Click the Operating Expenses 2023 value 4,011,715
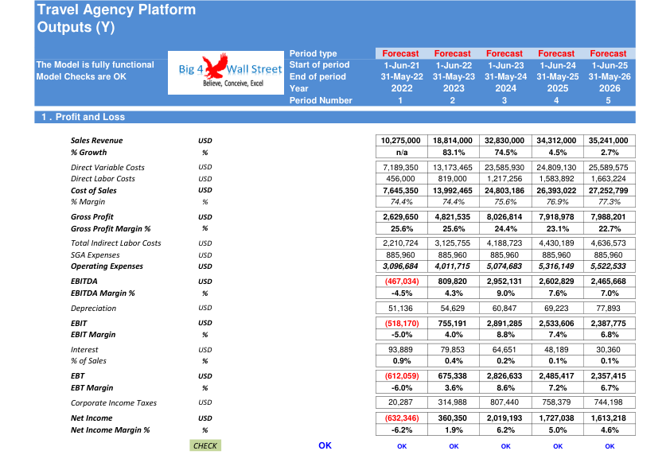Image resolution: width=670 pixels, height=474 pixels. pyautogui.click(x=454, y=266)
